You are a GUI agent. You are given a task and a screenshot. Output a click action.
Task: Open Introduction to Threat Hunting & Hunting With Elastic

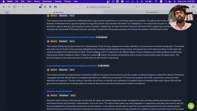[71, 37]
